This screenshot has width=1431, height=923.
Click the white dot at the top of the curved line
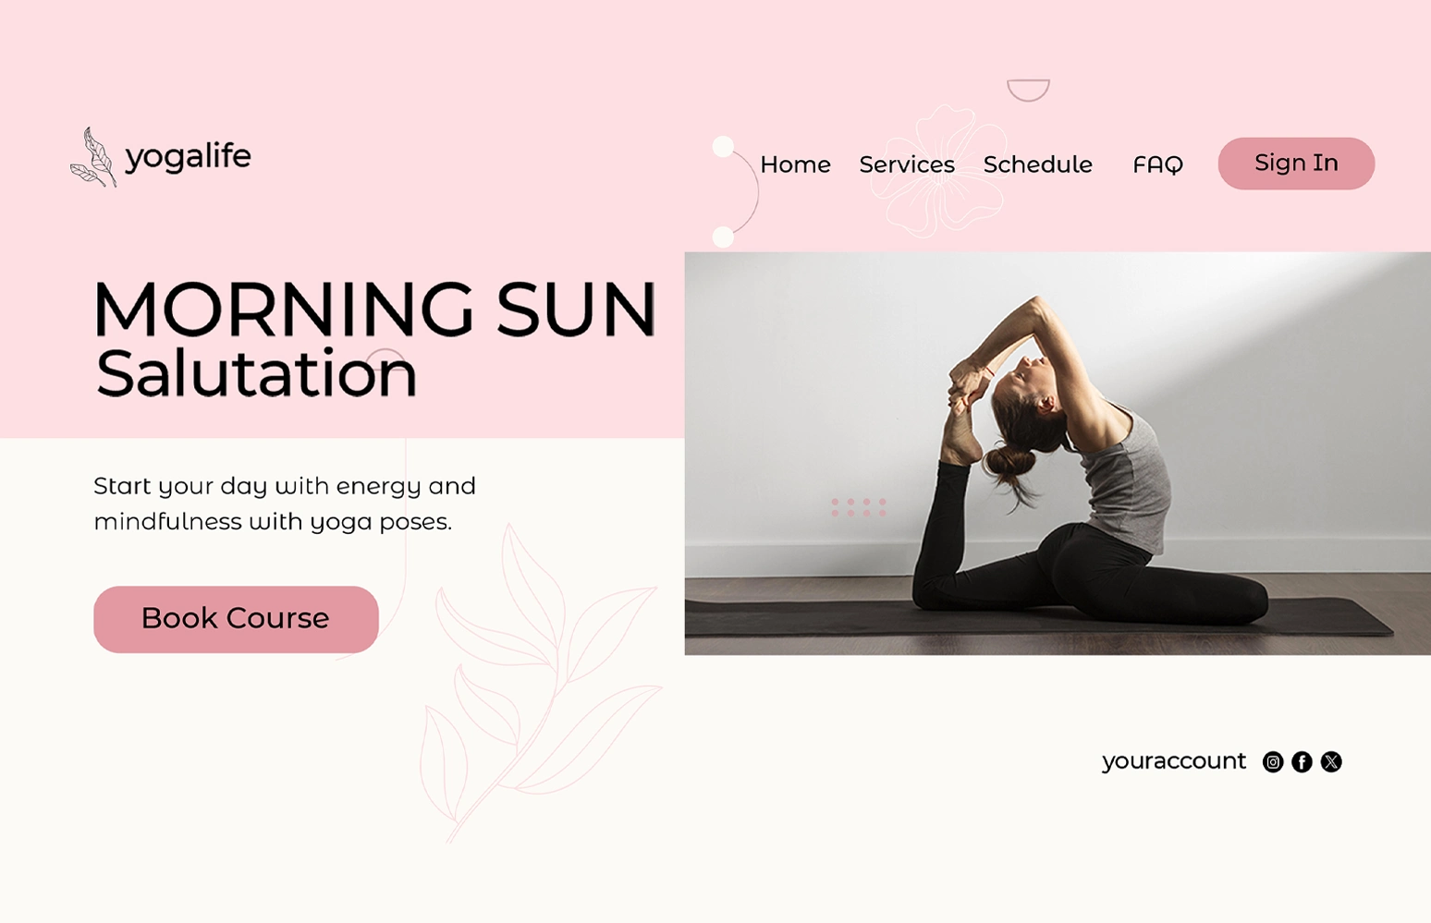[723, 146]
